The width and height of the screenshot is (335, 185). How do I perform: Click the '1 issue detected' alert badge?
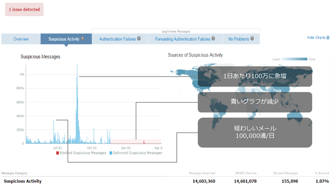(x=24, y=10)
